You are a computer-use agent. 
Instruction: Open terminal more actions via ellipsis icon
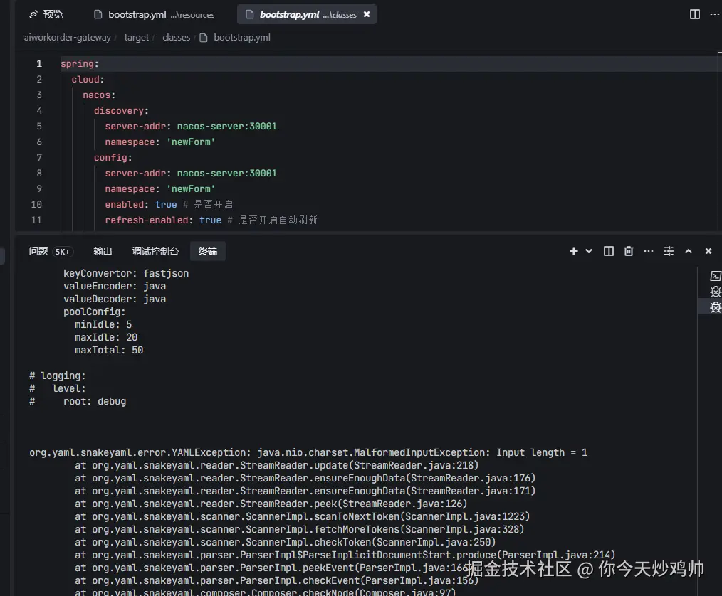pos(648,250)
